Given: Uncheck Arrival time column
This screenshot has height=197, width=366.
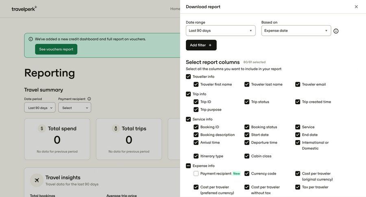Looking at the screenshot, I should pyautogui.click(x=196, y=142).
